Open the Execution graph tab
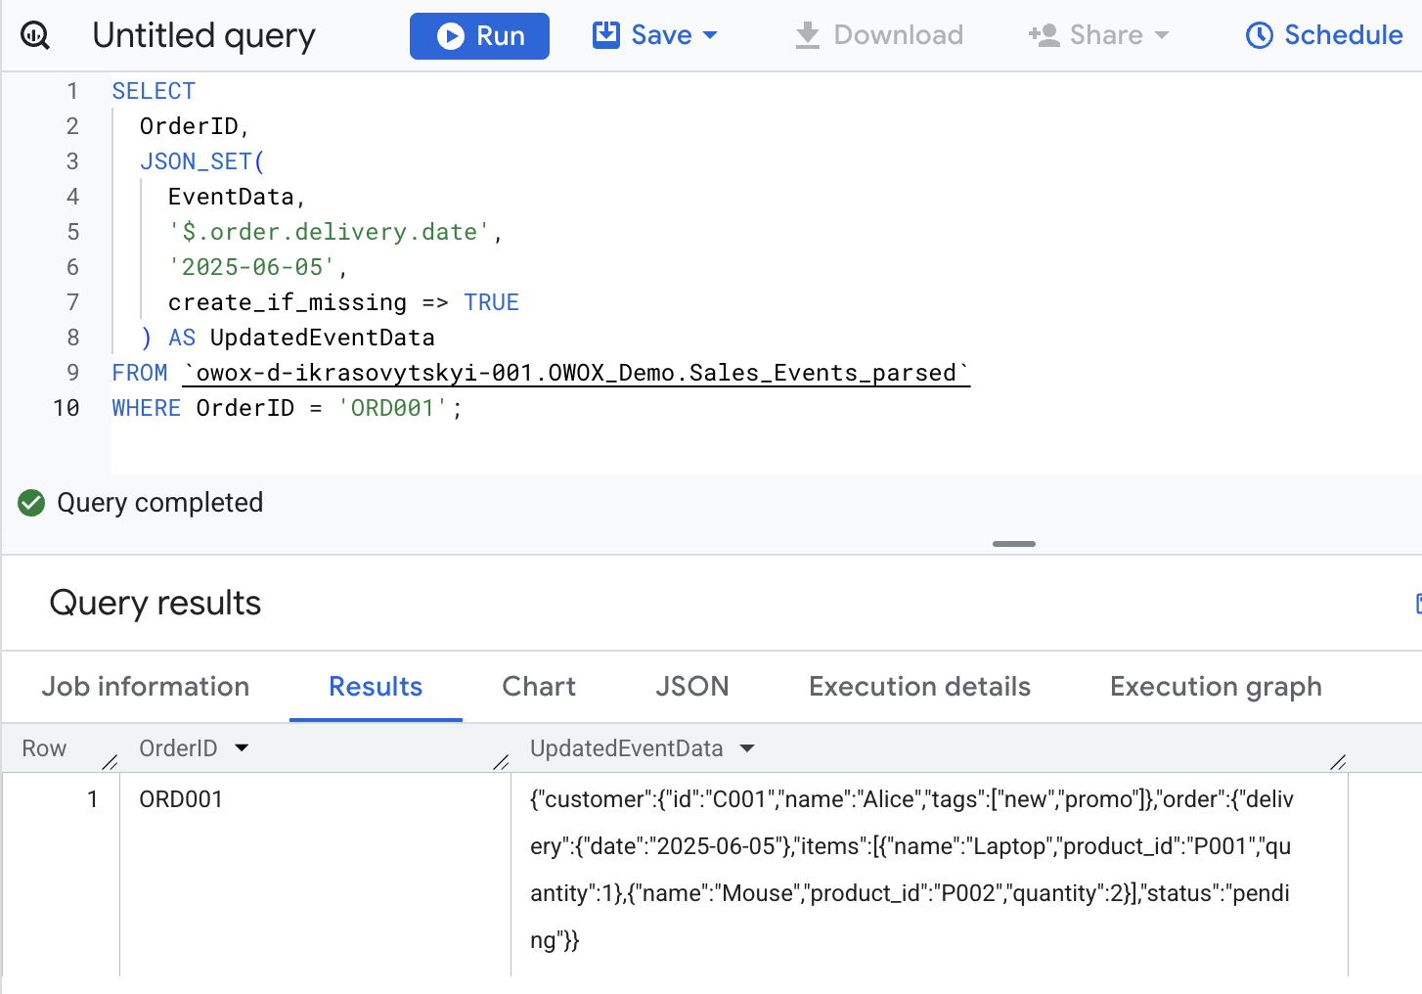1422x994 pixels. coord(1216,687)
